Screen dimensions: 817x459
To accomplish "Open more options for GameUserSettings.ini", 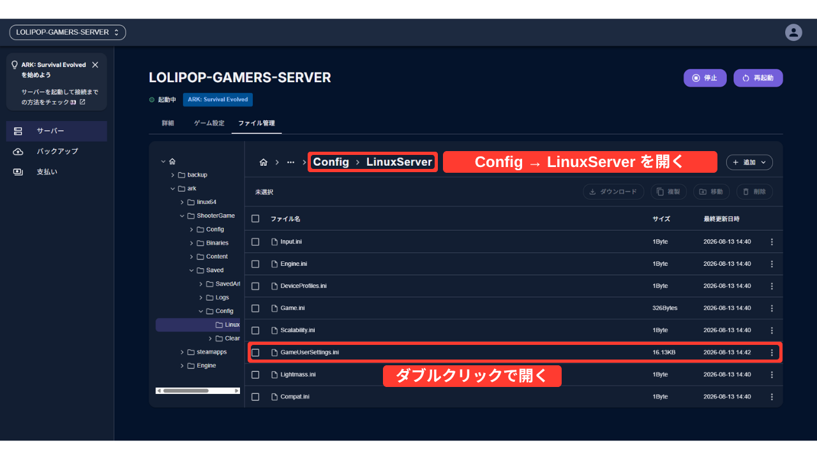I will click(x=772, y=353).
